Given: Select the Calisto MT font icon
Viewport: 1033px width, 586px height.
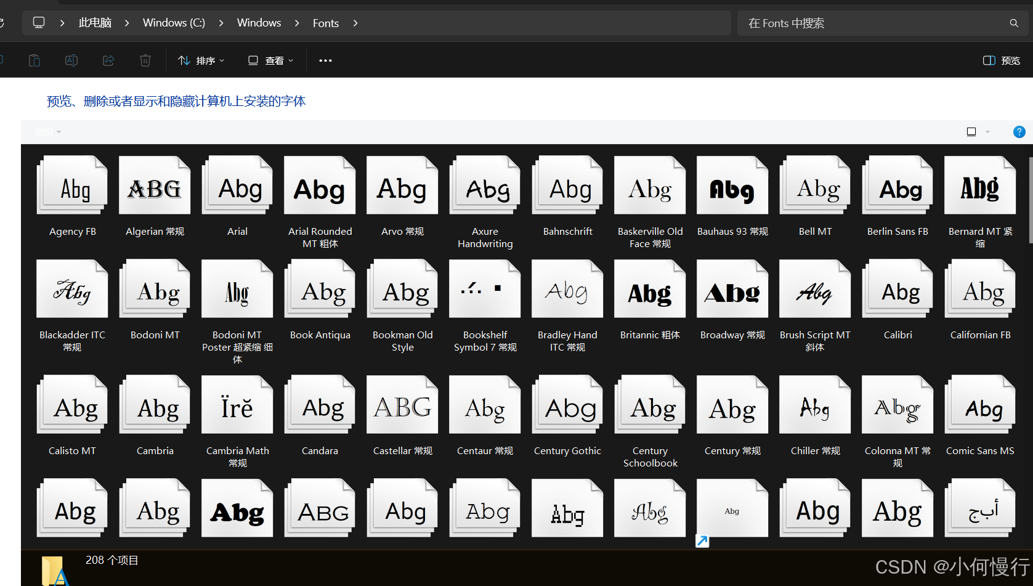Looking at the screenshot, I should [x=72, y=404].
